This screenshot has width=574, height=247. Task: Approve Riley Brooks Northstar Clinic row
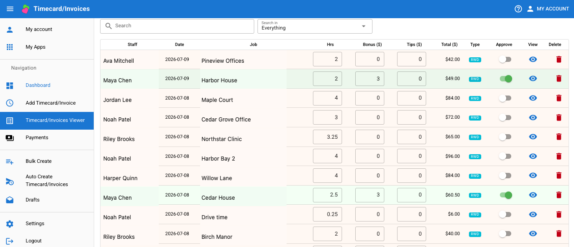(x=505, y=137)
